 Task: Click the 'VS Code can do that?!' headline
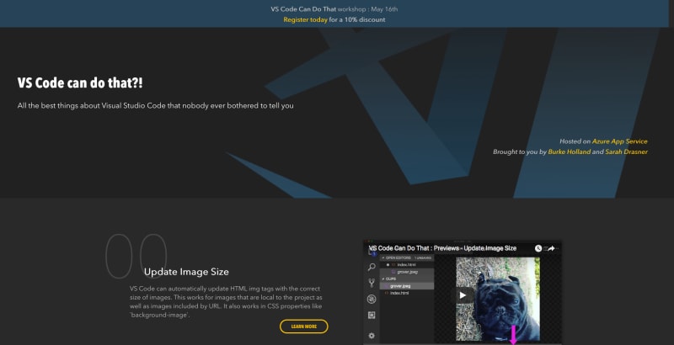(80, 82)
